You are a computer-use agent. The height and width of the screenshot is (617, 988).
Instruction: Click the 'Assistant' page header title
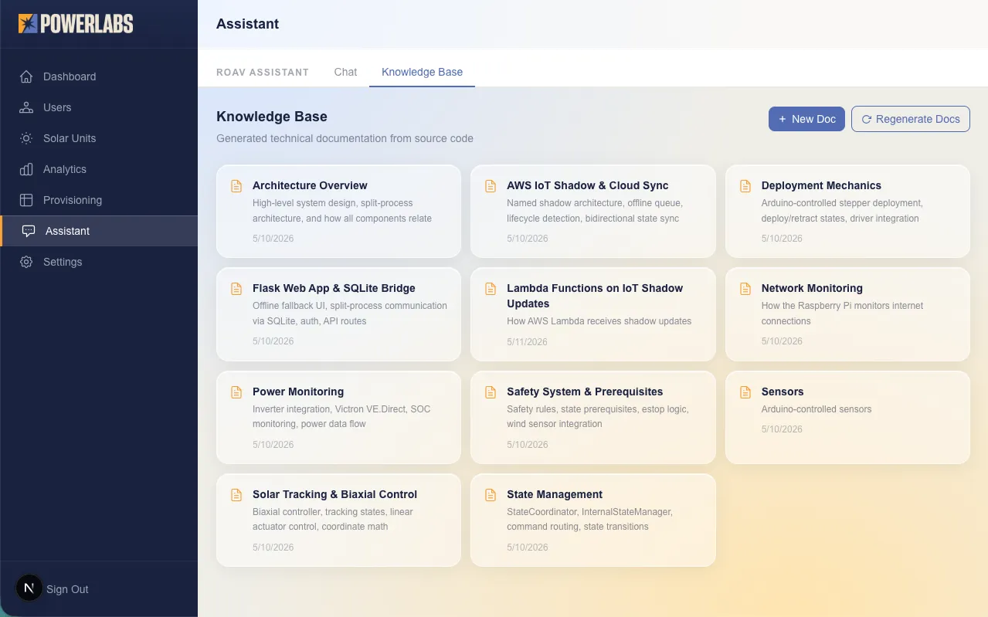248,24
